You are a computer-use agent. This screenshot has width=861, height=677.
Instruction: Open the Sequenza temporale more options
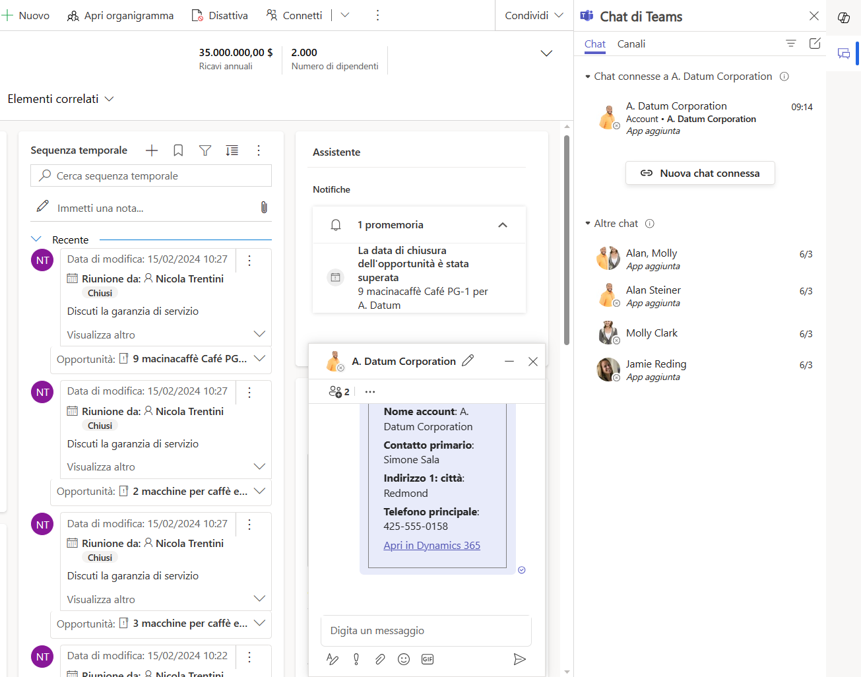pos(259,150)
